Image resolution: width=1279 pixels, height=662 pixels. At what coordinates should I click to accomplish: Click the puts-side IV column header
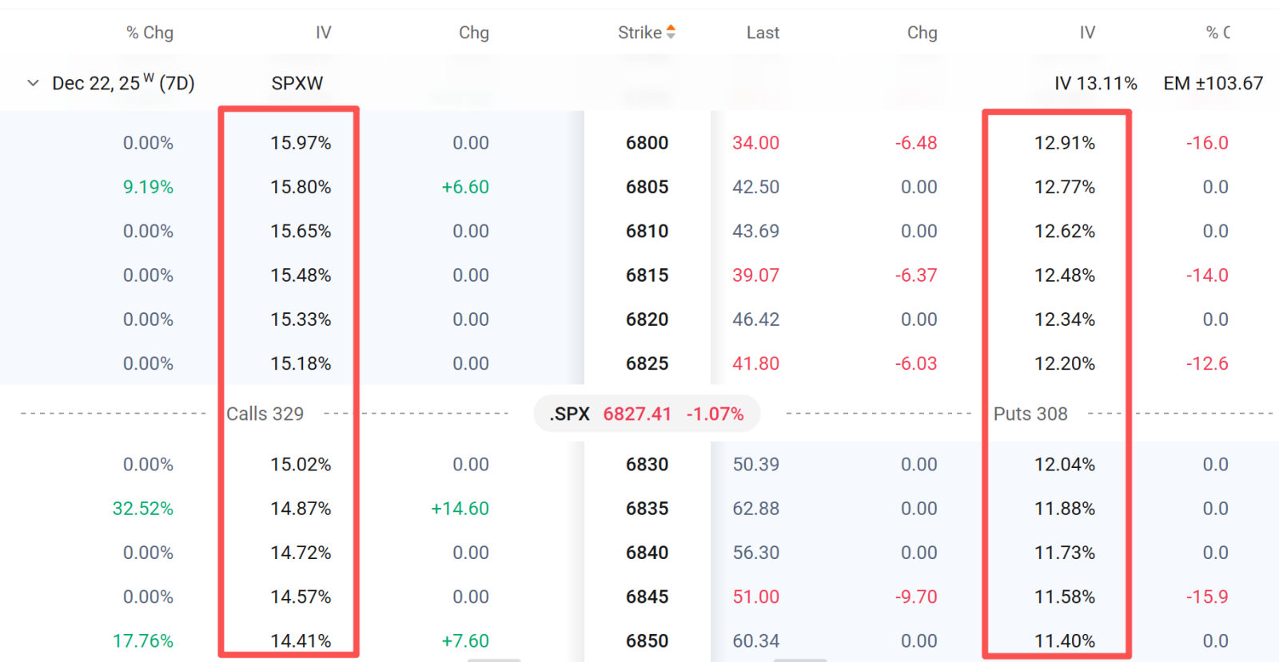click(x=1087, y=33)
